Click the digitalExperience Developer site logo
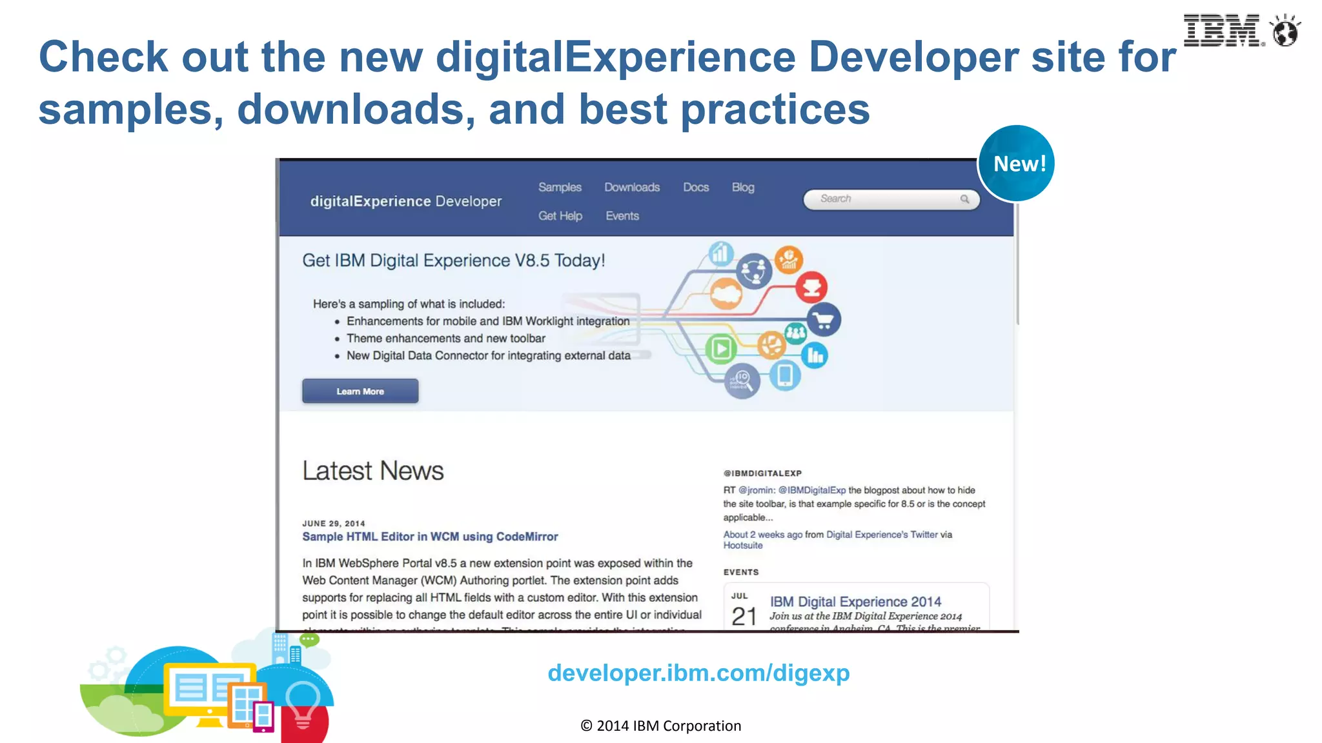This screenshot has height=743, width=1322. click(405, 201)
